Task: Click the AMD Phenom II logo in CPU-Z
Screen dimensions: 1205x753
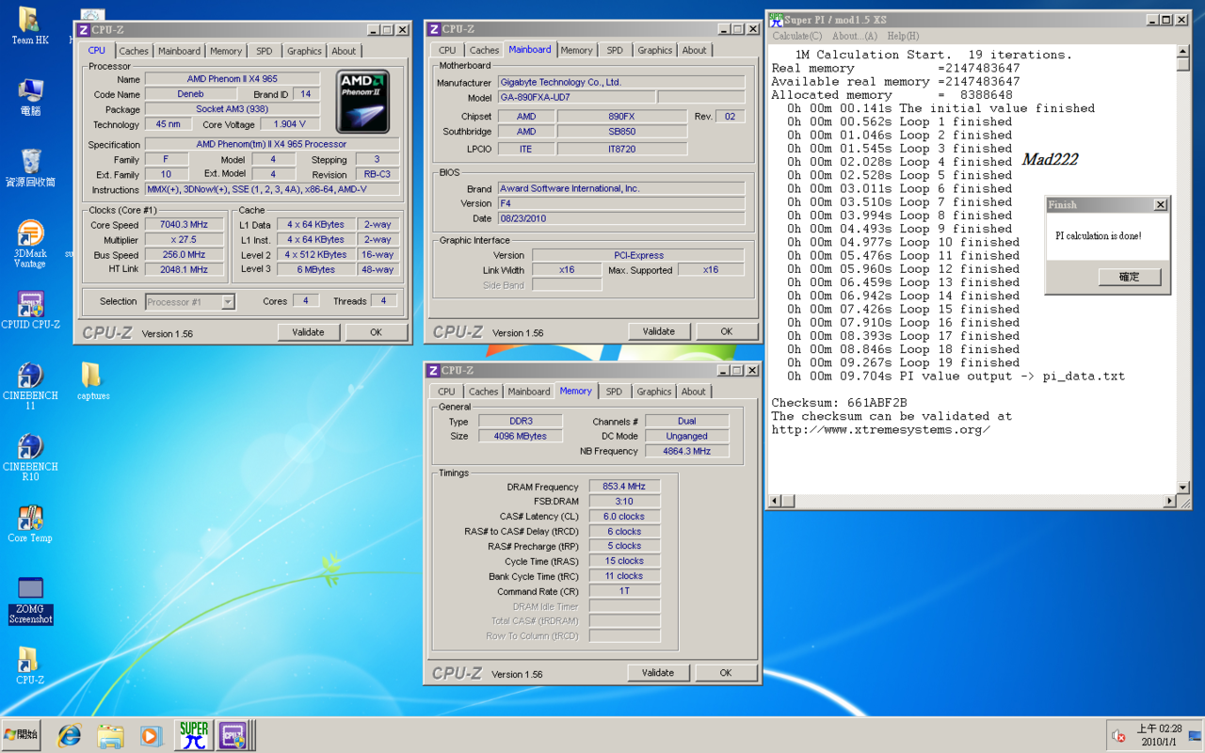Action: 362,103
